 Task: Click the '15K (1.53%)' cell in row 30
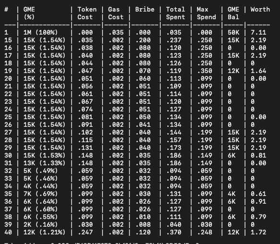(x=45, y=156)
